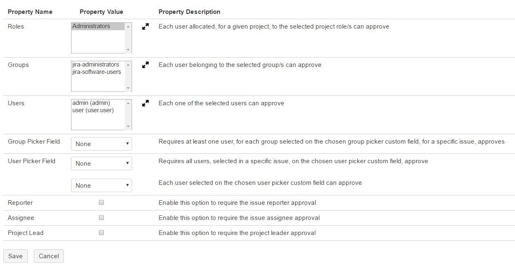Open the Group Picker Field dropdown
This screenshot has height=266, width=515.
point(101,144)
